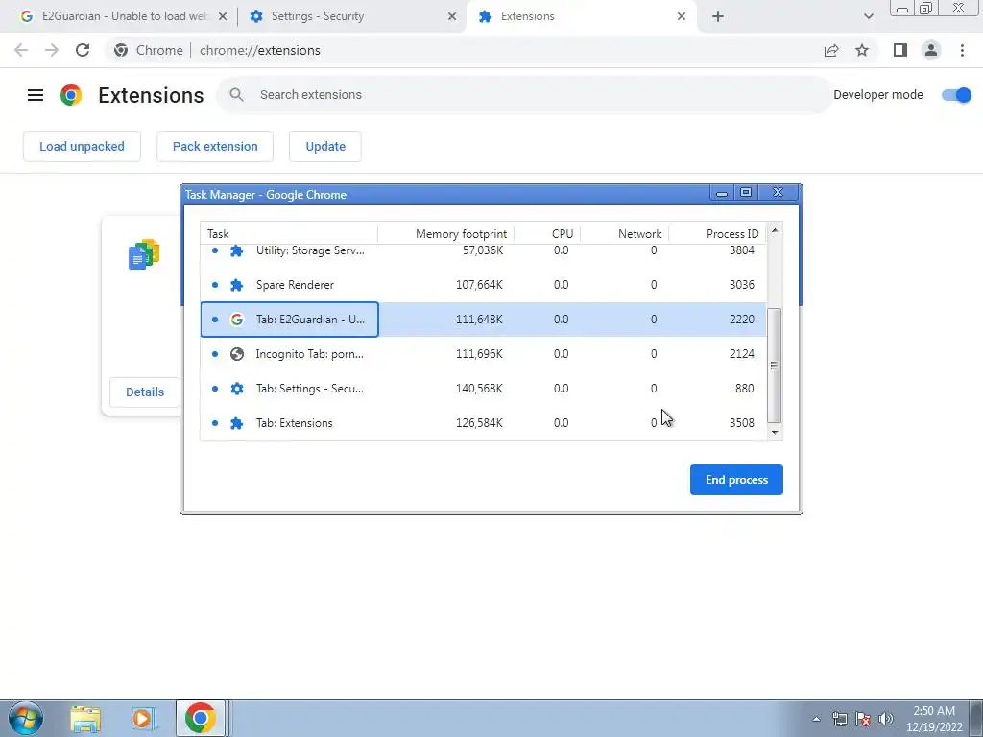The width and height of the screenshot is (983, 737).
Task: Click Task Manager scroll up arrow
Action: point(775,230)
